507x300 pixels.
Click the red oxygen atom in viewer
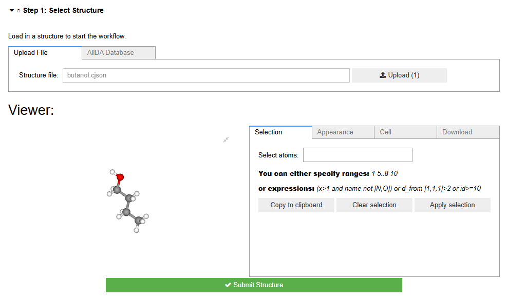pyautogui.click(x=120, y=177)
